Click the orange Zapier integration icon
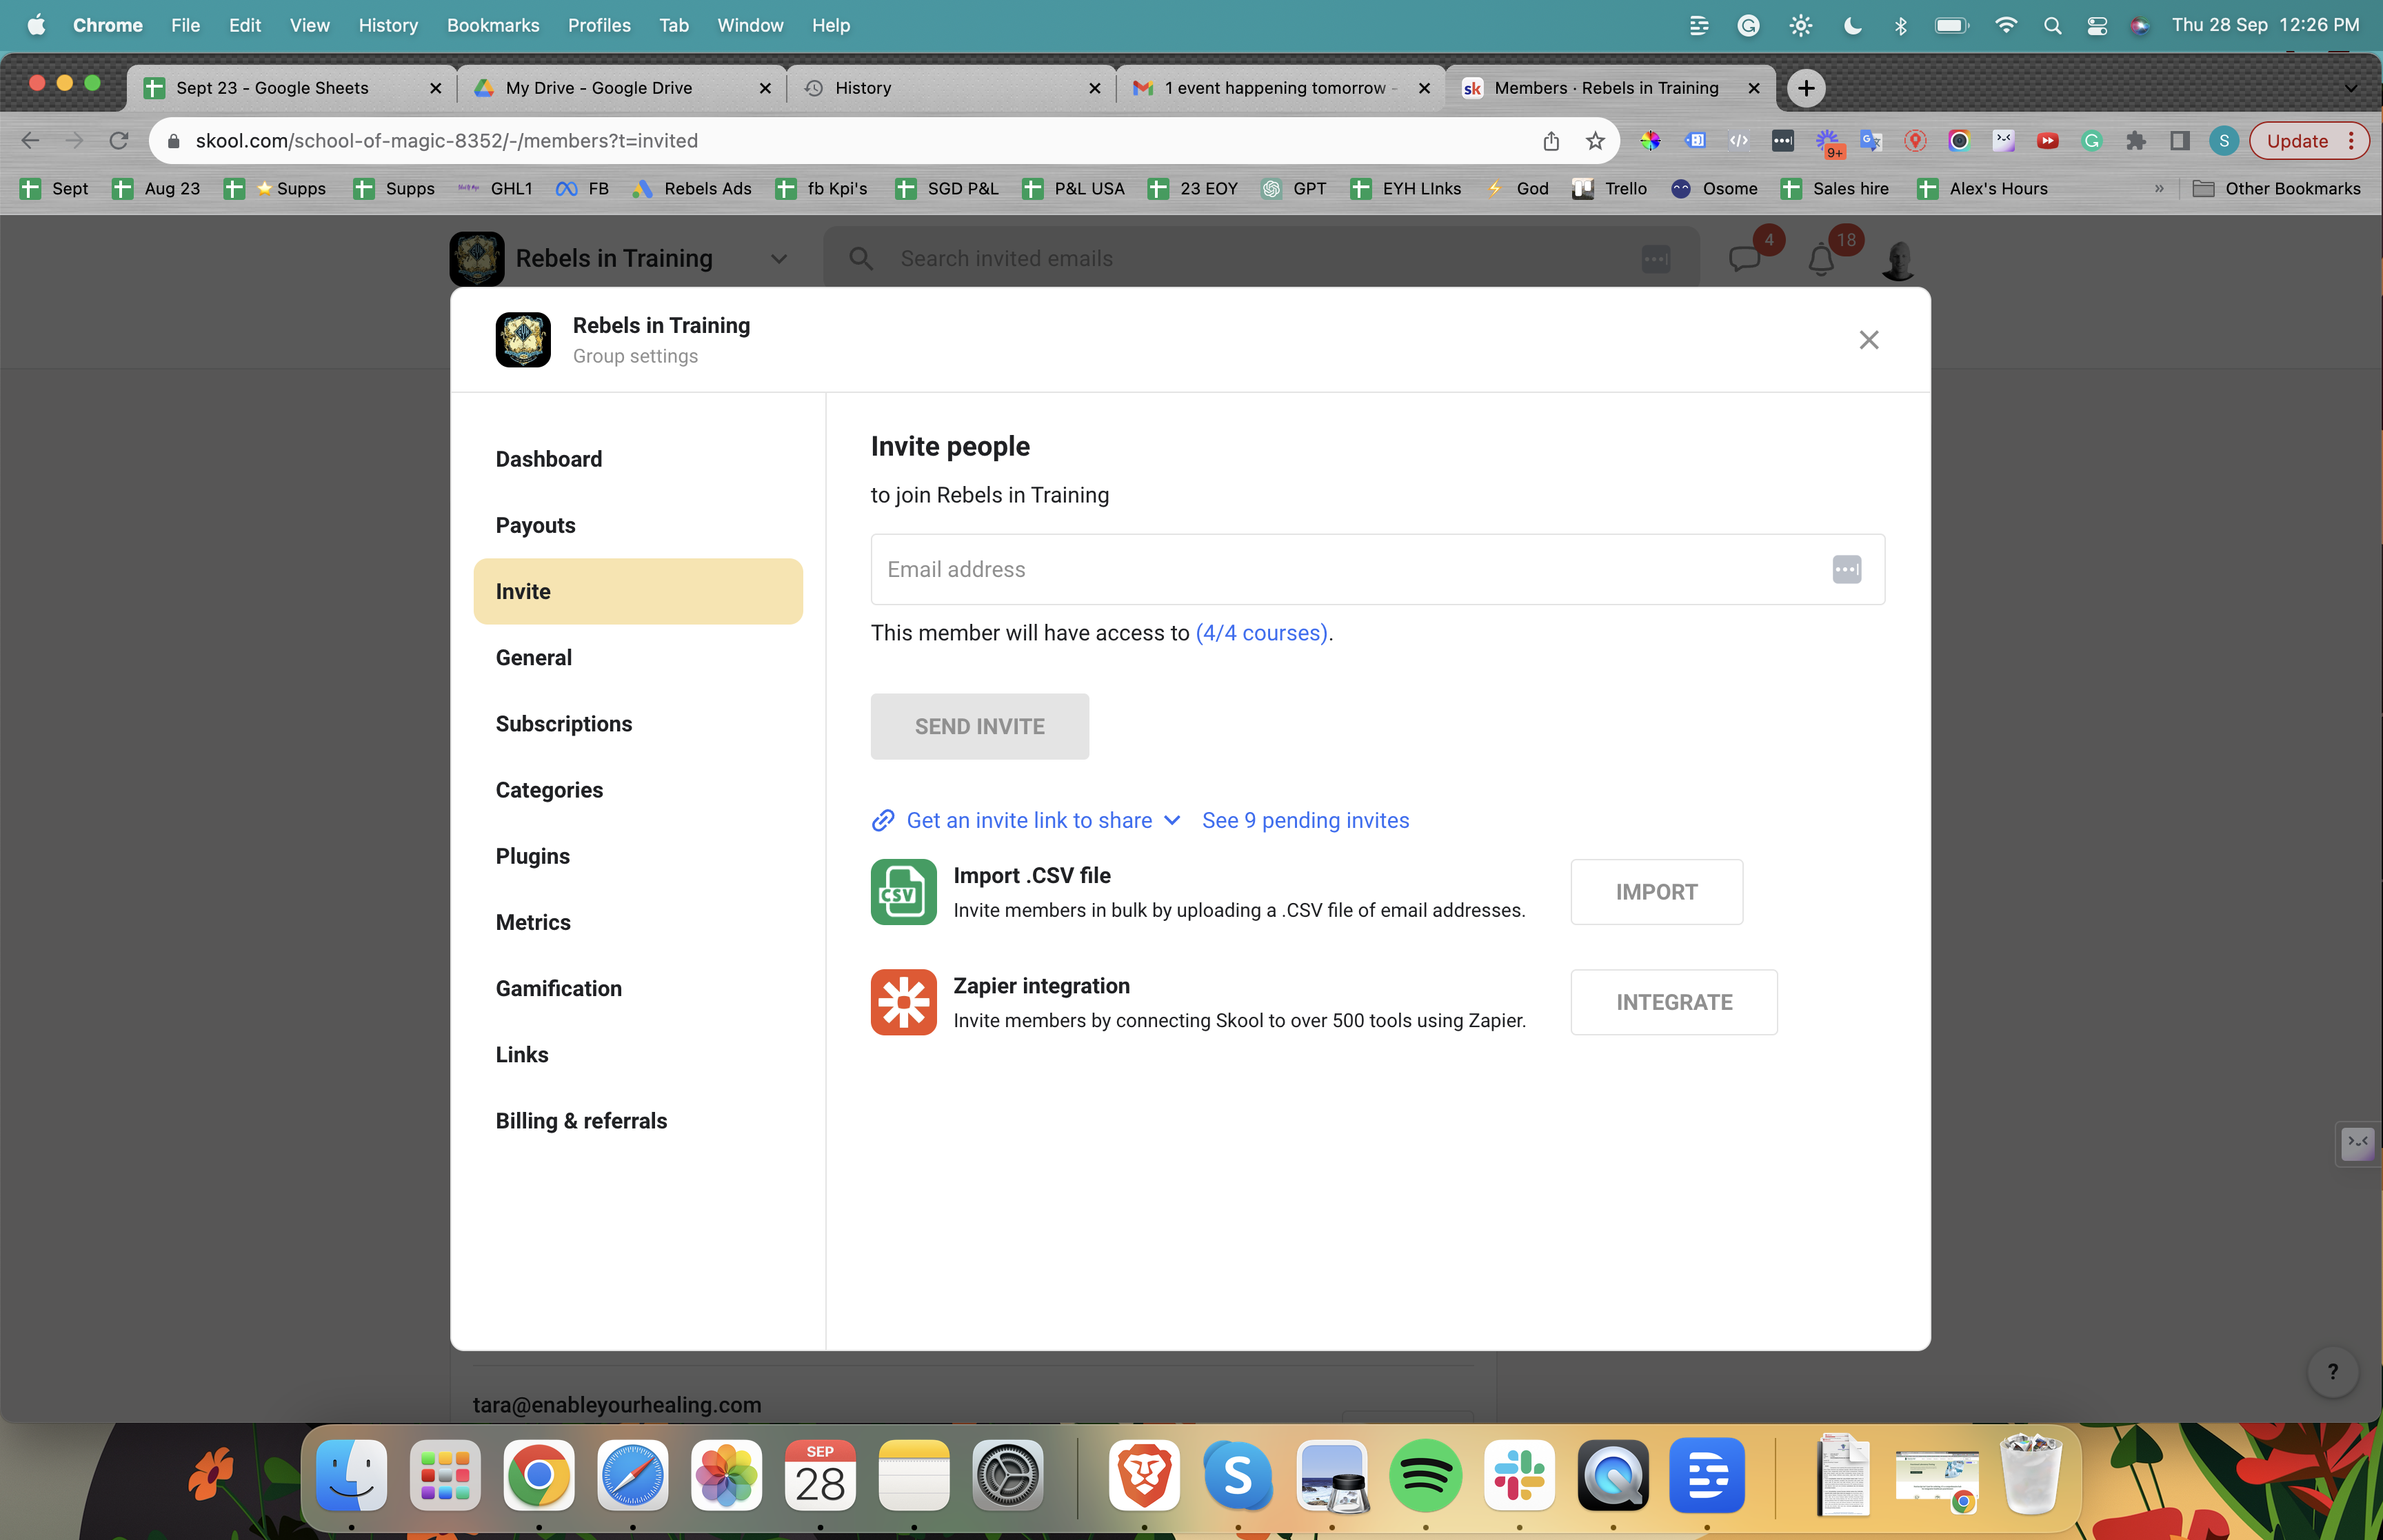This screenshot has height=1540, width=2383. 903,1001
